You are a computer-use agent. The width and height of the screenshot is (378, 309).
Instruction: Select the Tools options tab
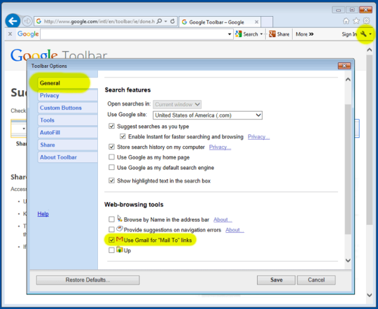click(x=67, y=120)
